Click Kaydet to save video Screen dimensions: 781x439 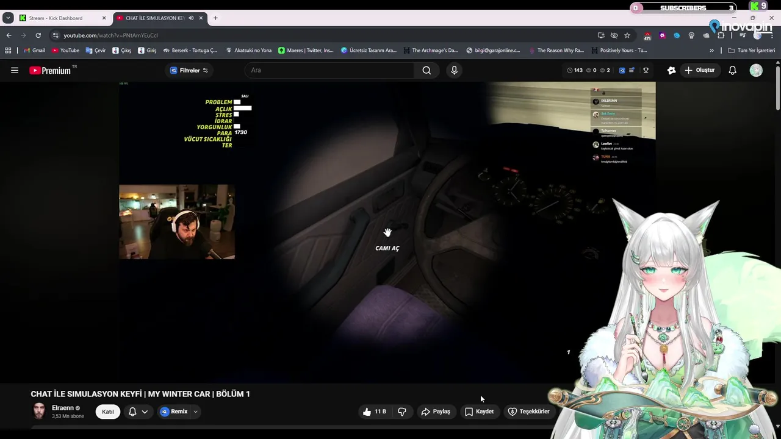[x=480, y=412]
